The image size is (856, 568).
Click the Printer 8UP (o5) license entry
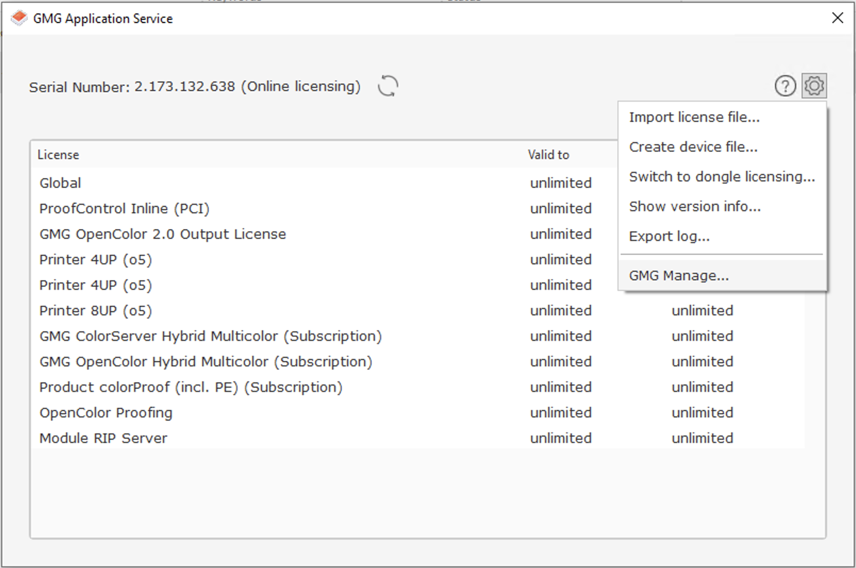tap(96, 311)
